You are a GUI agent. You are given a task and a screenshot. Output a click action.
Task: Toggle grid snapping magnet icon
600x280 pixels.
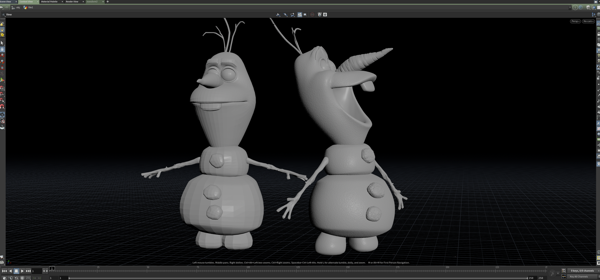(x=2, y=88)
